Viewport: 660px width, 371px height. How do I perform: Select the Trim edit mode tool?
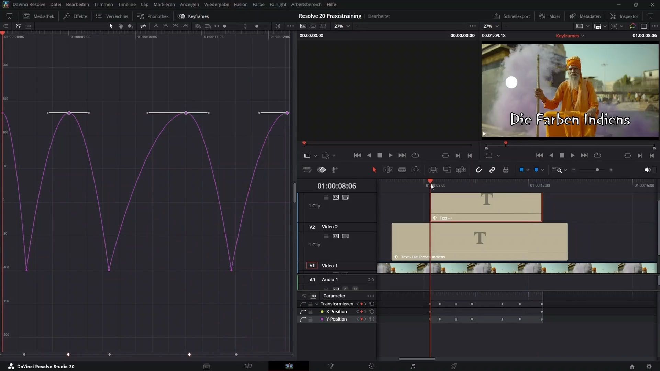tap(388, 170)
